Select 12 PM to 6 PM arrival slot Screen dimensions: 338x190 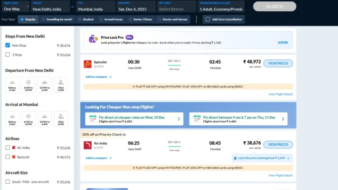coord(44,119)
